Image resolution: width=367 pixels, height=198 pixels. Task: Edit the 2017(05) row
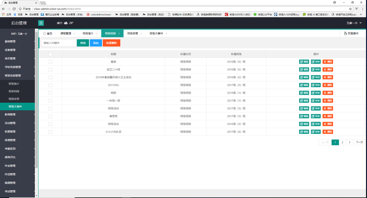click(304, 85)
